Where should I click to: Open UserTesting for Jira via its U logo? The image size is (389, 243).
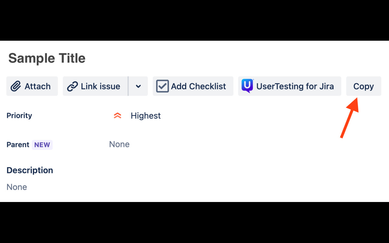click(x=247, y=86)
